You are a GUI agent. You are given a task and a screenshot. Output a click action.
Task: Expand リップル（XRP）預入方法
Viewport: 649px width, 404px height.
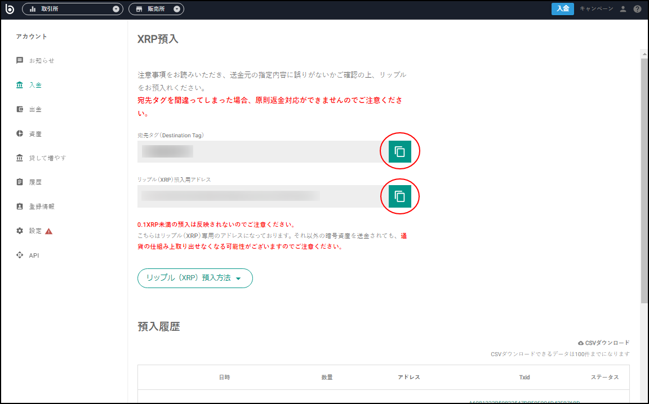(195, 279)
